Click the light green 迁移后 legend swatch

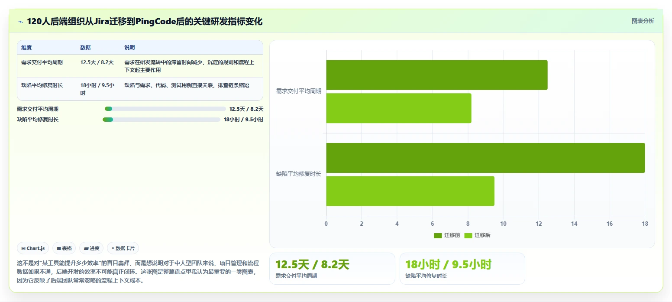tap(468, 235)
